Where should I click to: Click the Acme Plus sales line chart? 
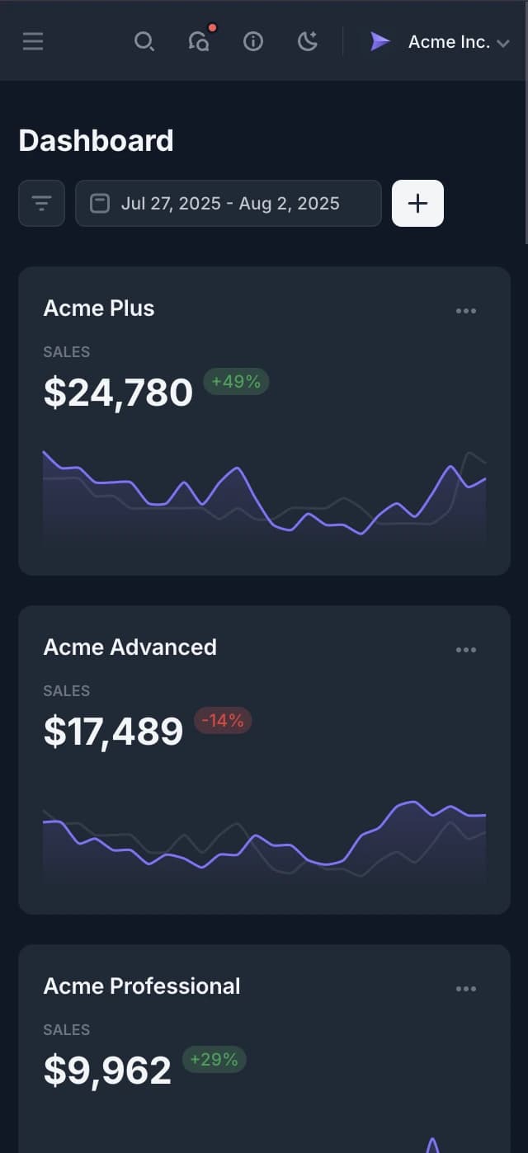[264, 496]
